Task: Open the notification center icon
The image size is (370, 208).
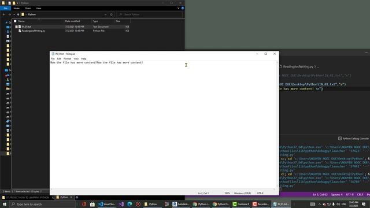Action: click(364, 204)
